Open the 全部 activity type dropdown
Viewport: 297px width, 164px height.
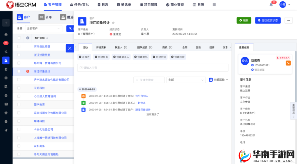pos(186,80)
